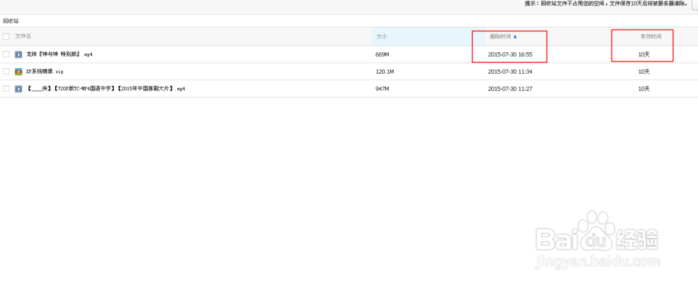Click the file name XP系统镜像.zip

45,72
